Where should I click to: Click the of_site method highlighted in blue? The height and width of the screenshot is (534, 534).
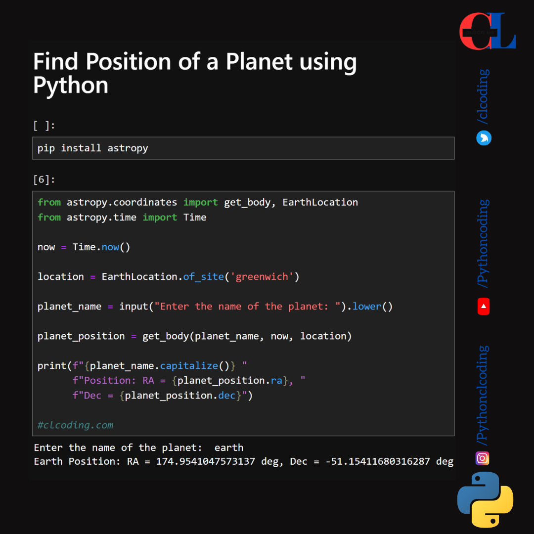pos(203,276)
